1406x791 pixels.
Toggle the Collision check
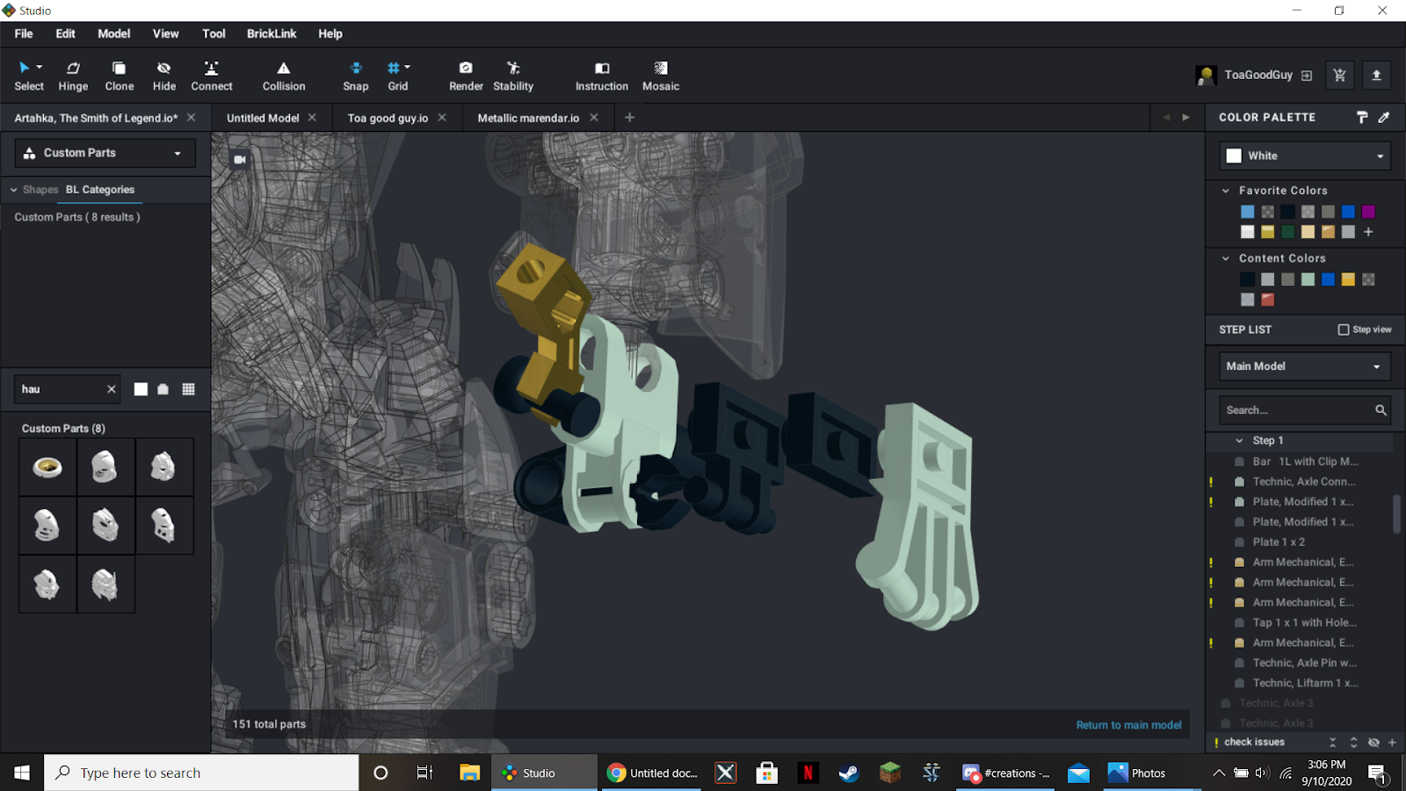coord(284,76)
